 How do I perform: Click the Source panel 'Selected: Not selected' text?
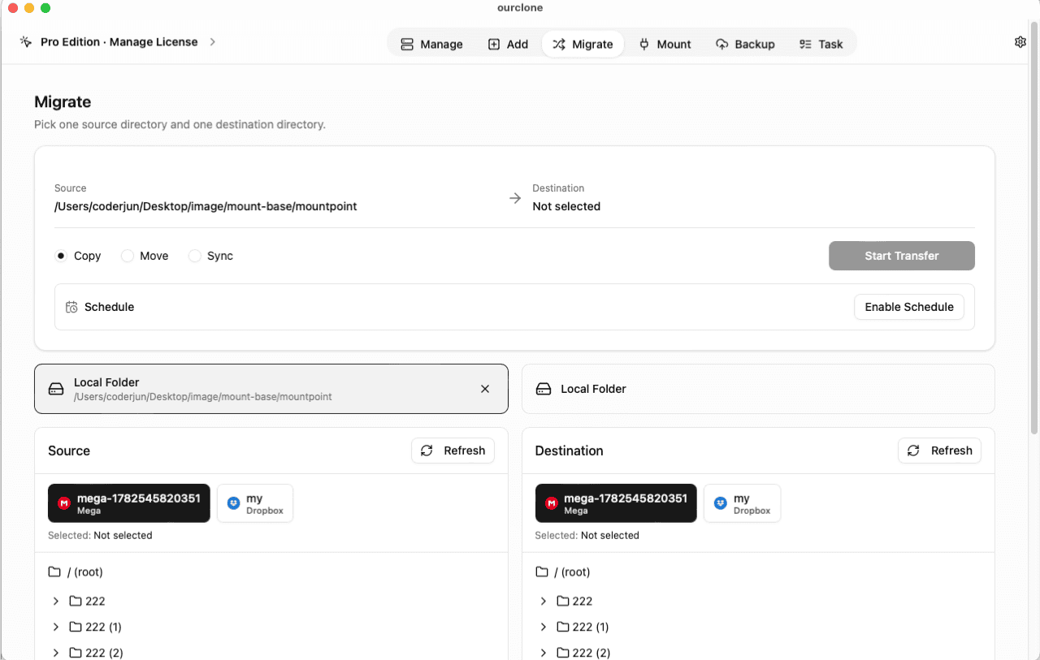100,536
